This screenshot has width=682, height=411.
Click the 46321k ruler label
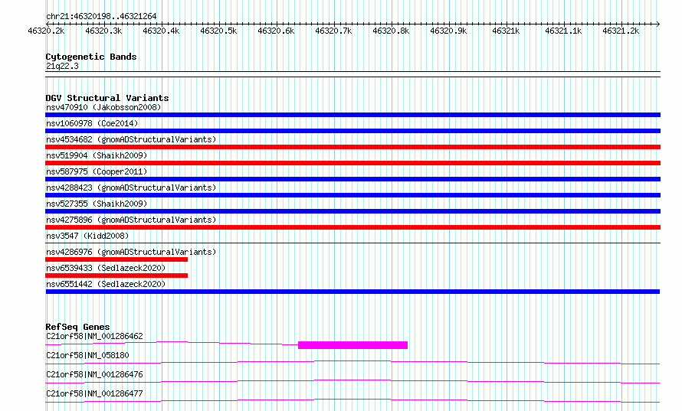coord(506,31)
